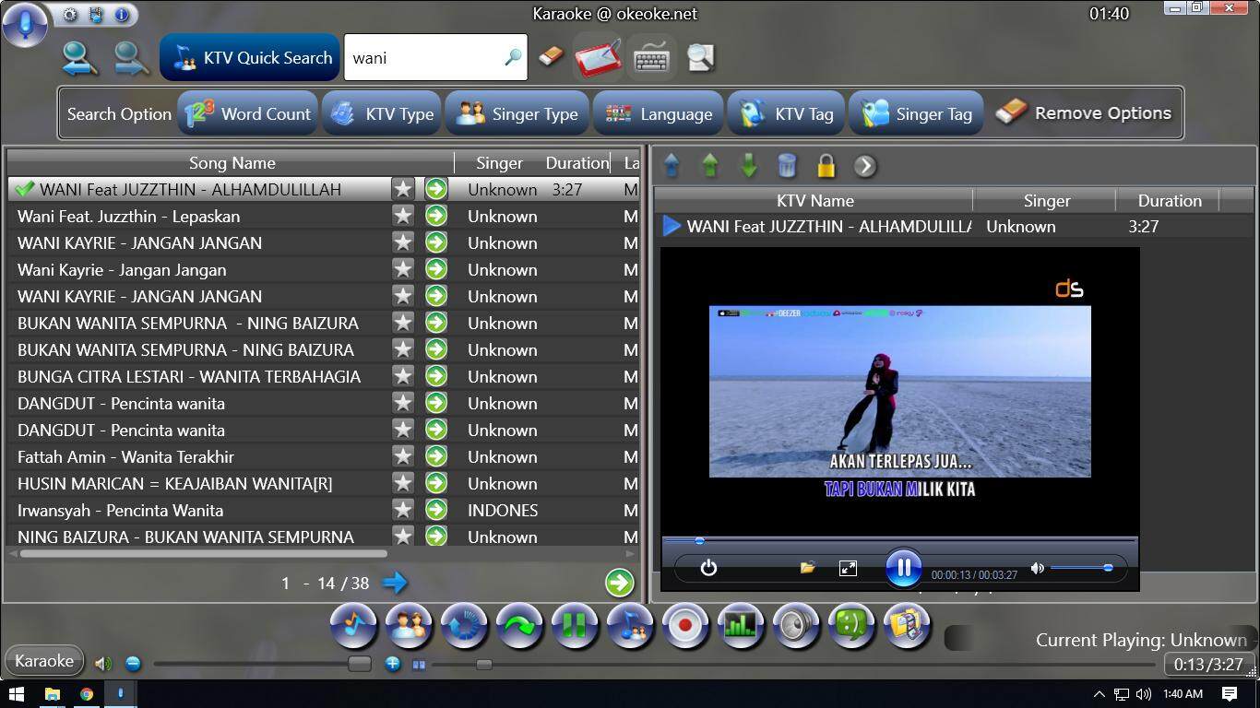Open the Language search option

659,114
